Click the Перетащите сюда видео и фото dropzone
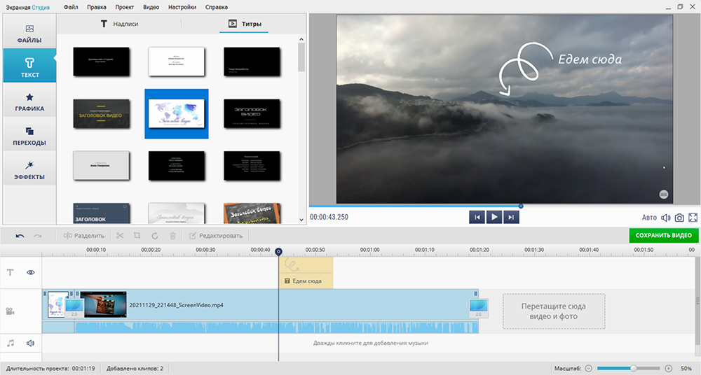Viewport: 701px width, 375px height. (554, 311)
